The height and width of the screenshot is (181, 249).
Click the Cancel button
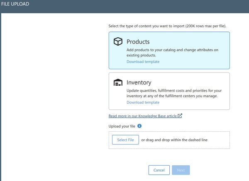(159, 170)
